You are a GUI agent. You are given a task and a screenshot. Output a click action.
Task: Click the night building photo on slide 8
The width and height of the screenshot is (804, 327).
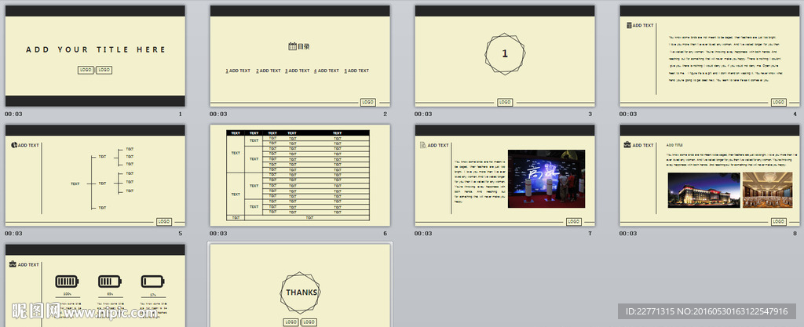[x=704, y=190]
